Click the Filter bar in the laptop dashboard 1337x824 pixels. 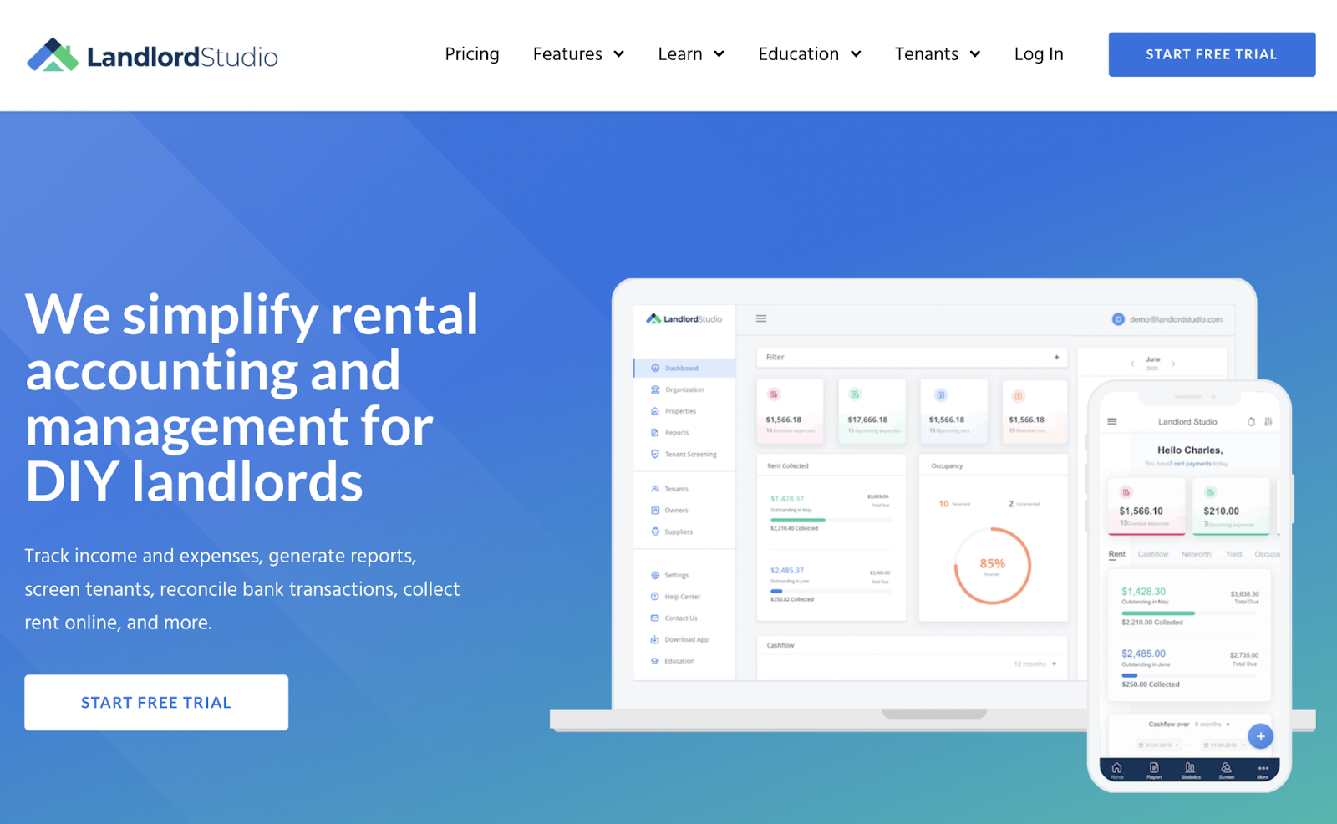pyautogui.click(x=913, y=357)
